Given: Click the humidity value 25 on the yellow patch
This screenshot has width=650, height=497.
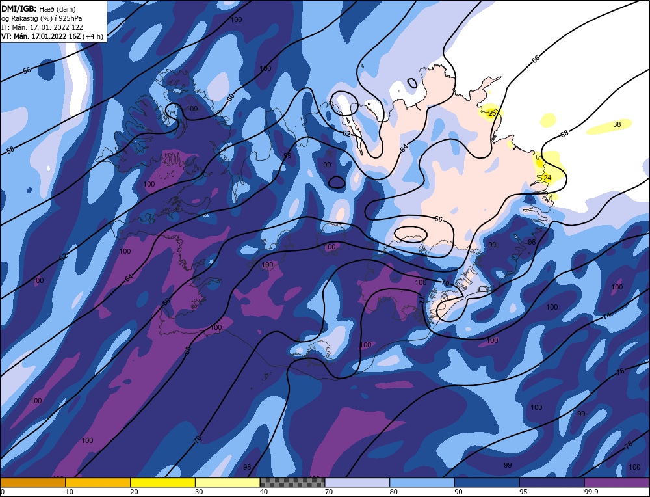Looking at the screenshot, I should coord(492,113).
